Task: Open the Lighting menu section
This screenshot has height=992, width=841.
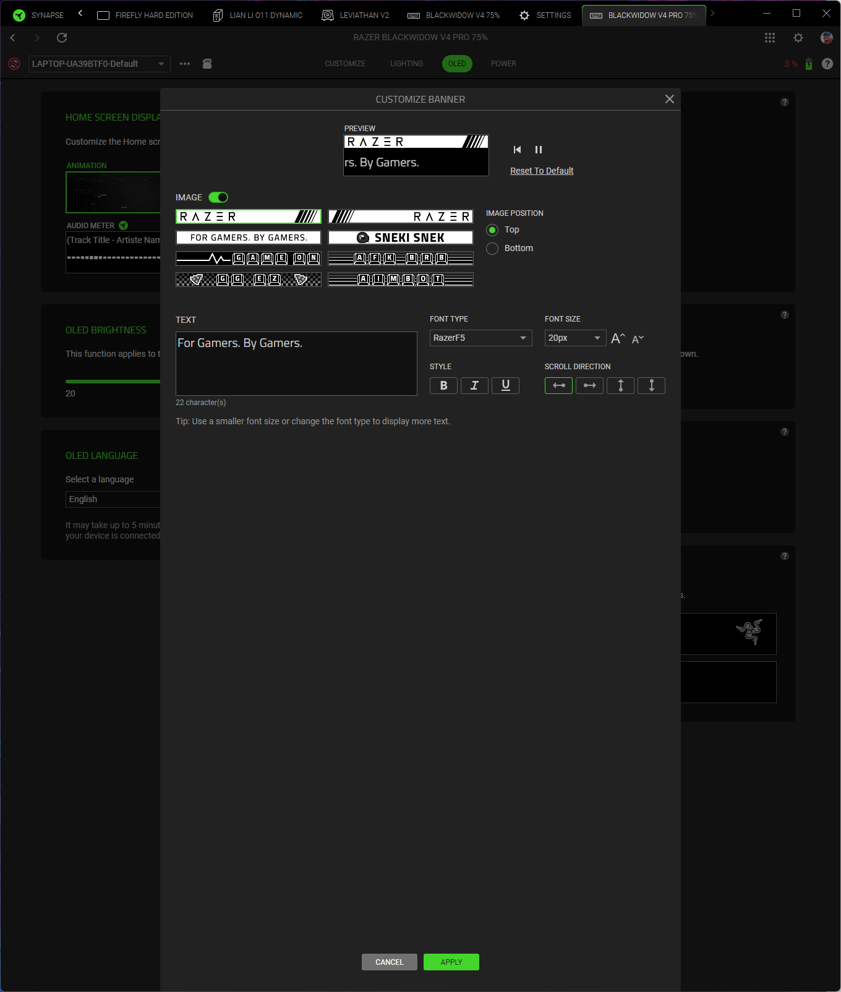Action: pyautogui.click(x=407, y=64)
